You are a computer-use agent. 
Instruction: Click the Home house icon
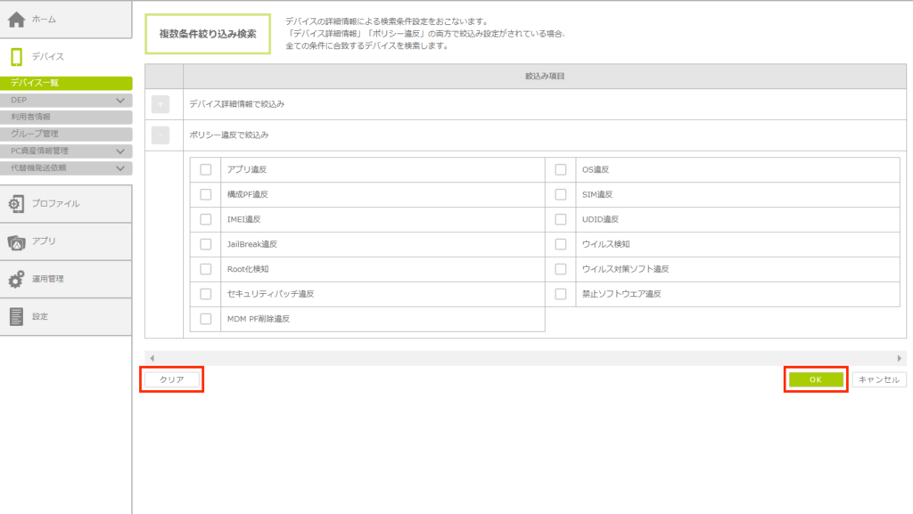coord(16,19)
